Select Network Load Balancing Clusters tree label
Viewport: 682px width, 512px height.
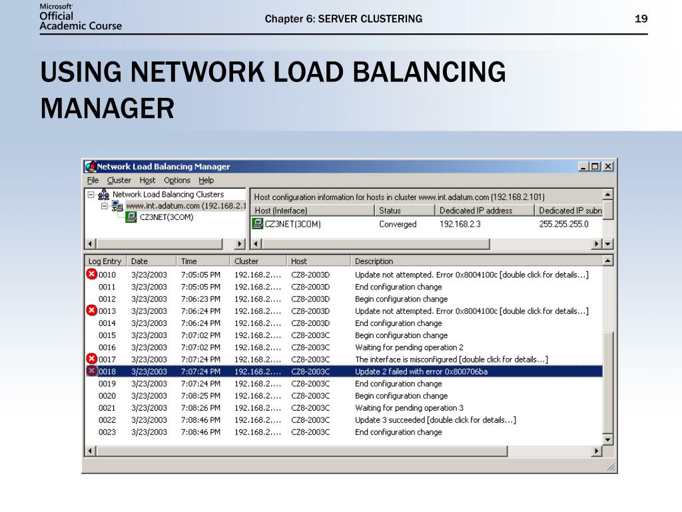coord(168,195)
